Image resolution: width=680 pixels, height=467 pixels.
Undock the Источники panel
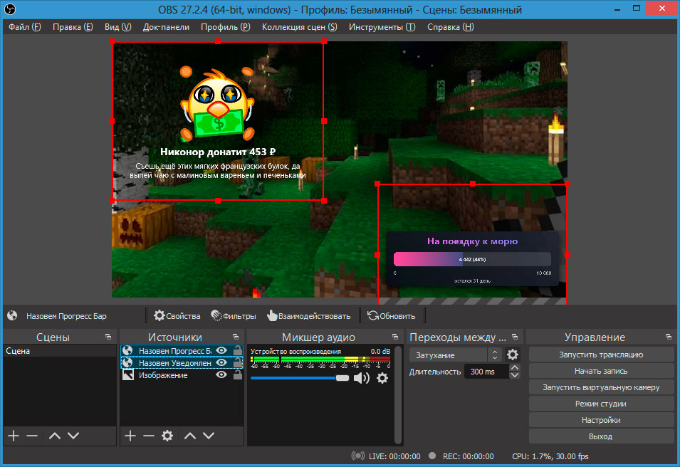click(x=236, y=337)
